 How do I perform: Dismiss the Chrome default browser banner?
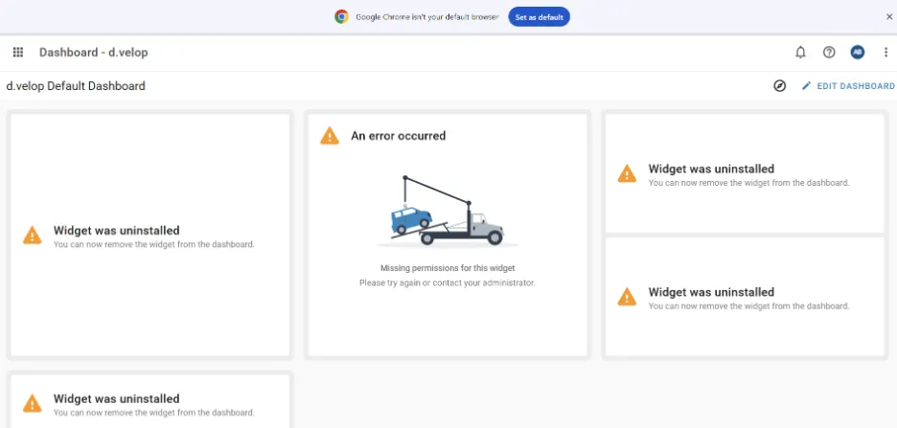point(889,17)
